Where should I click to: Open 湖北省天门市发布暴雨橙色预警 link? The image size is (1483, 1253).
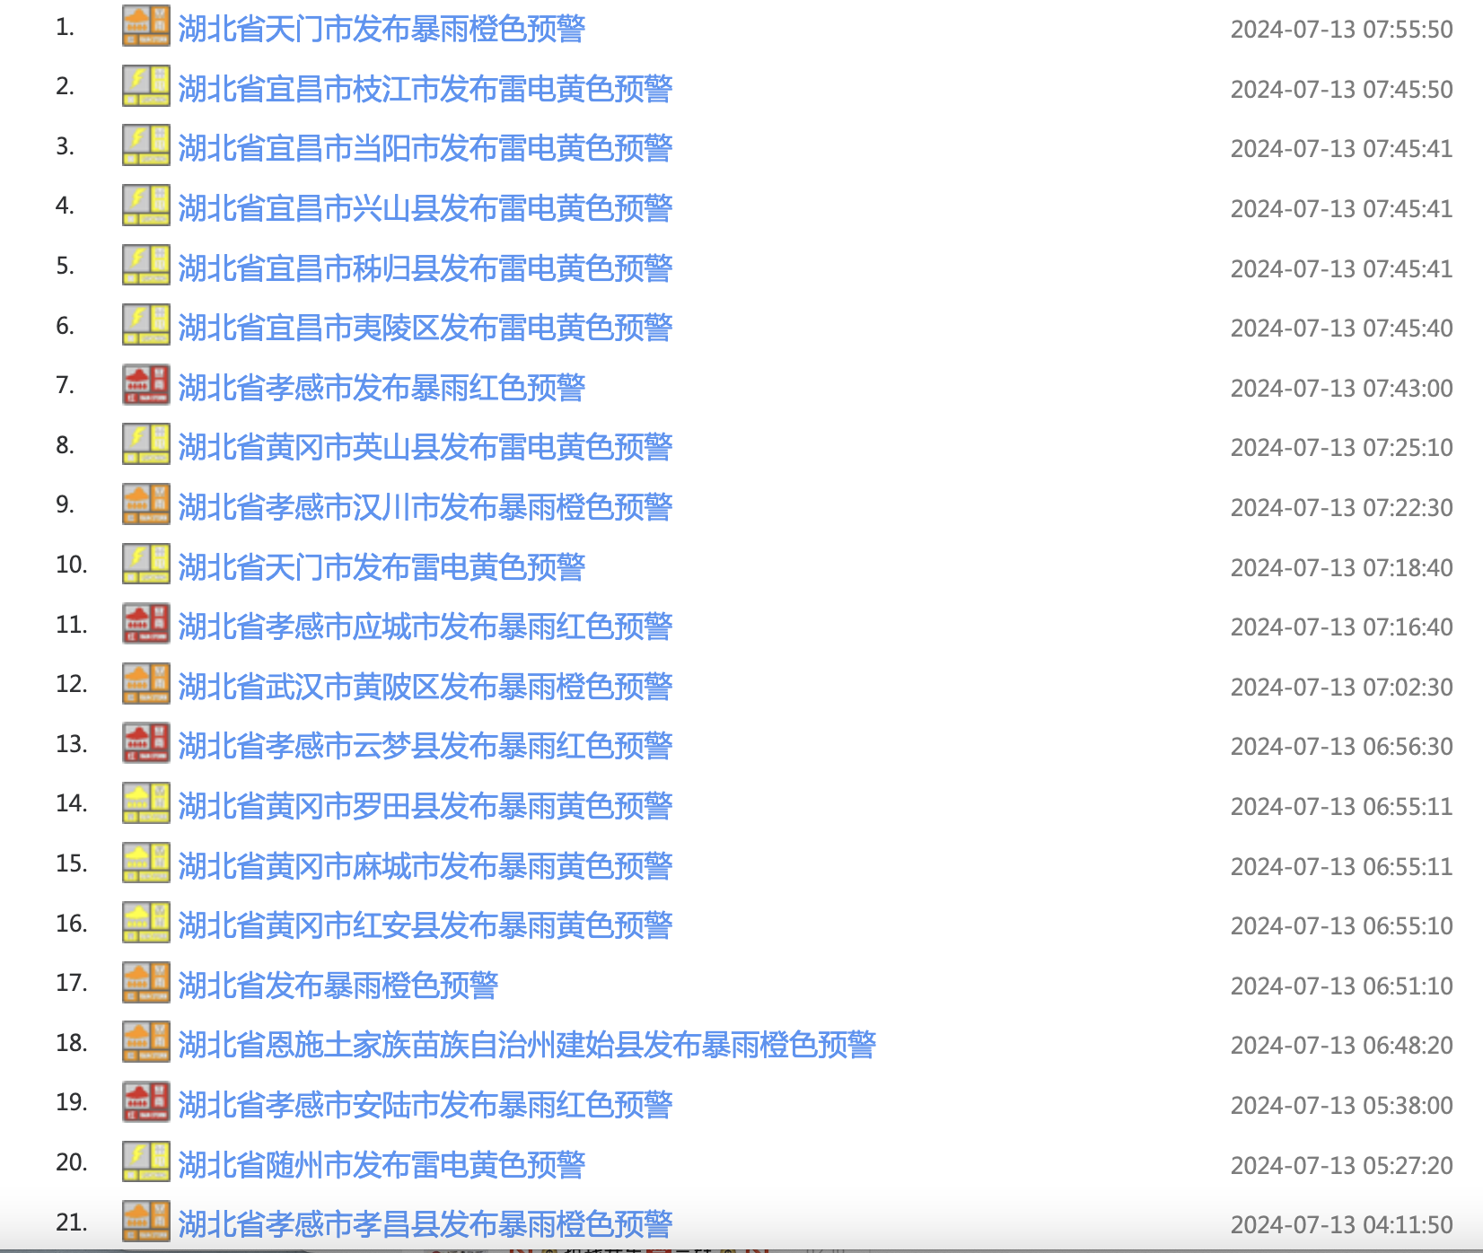[382, 29]
